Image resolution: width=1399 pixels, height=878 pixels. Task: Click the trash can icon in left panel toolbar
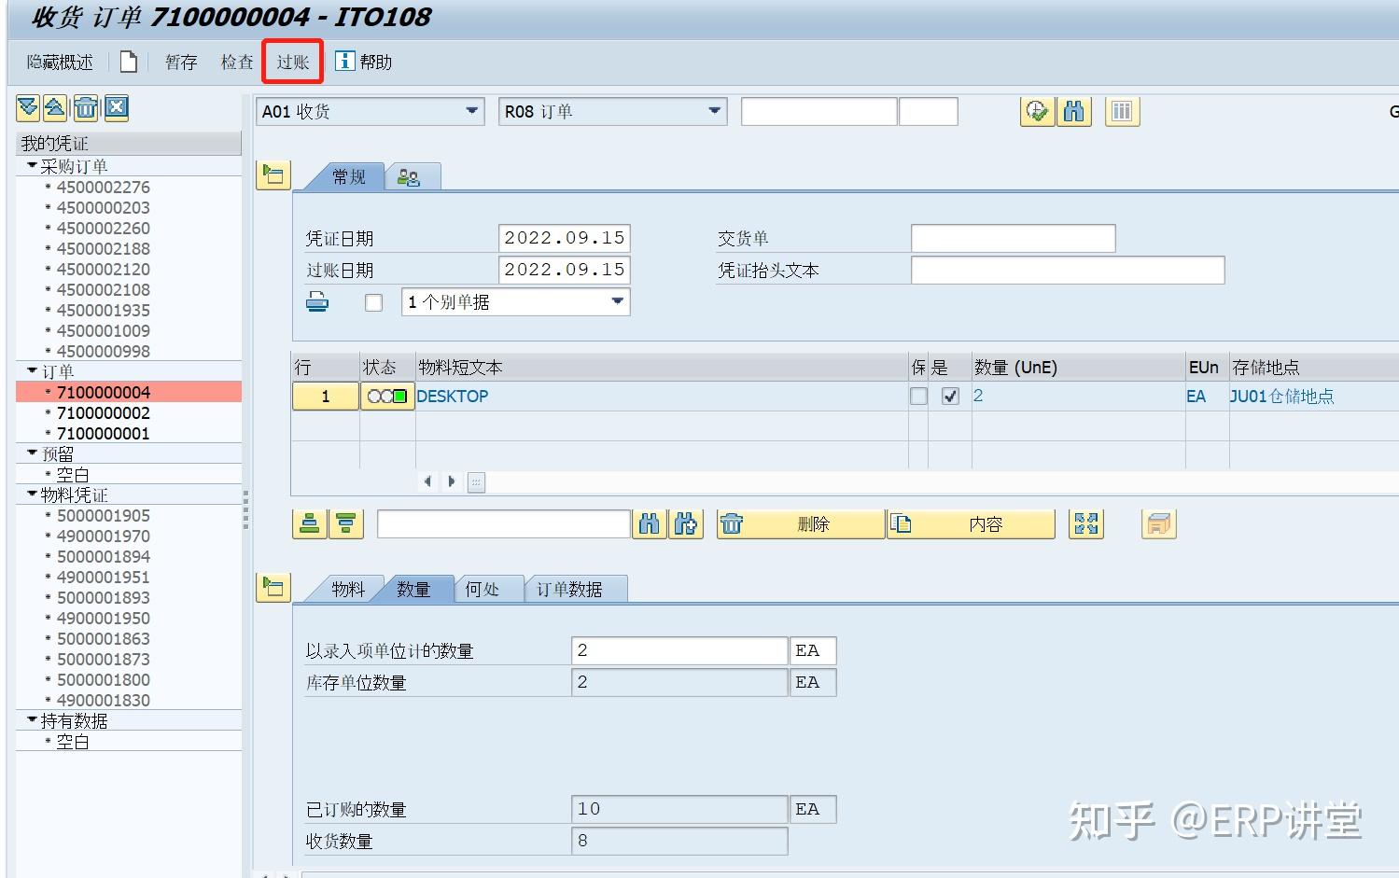pyautogui.click(x=85, y=107)
